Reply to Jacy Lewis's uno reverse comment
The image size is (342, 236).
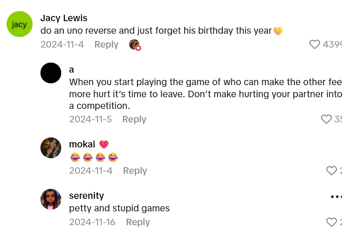click(106, 45)
